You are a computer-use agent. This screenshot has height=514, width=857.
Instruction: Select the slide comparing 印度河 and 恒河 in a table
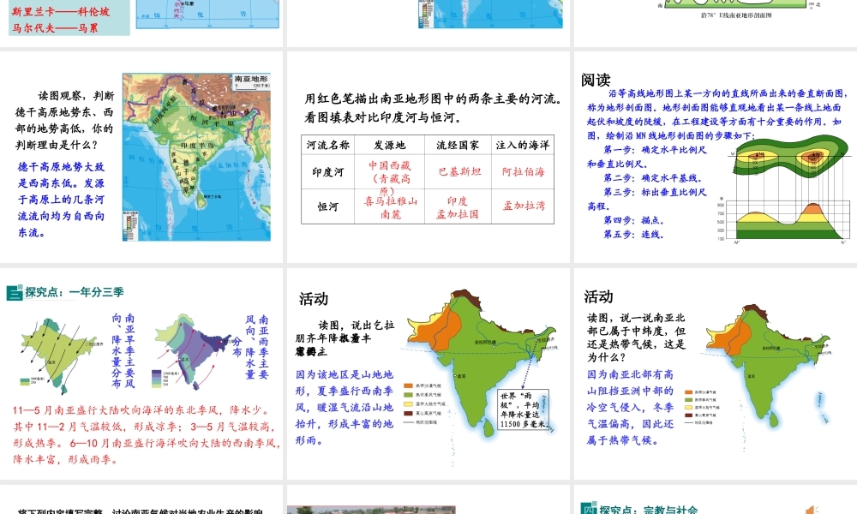tap(428, 157)
